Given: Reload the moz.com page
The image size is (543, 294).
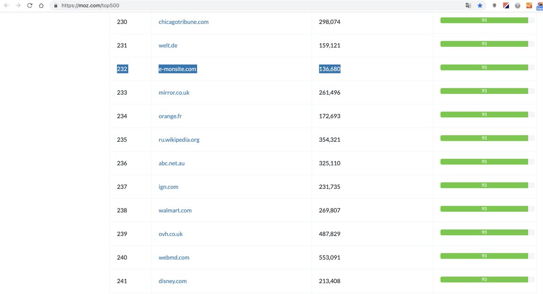Looking at the screenshot, I should 29,5.
